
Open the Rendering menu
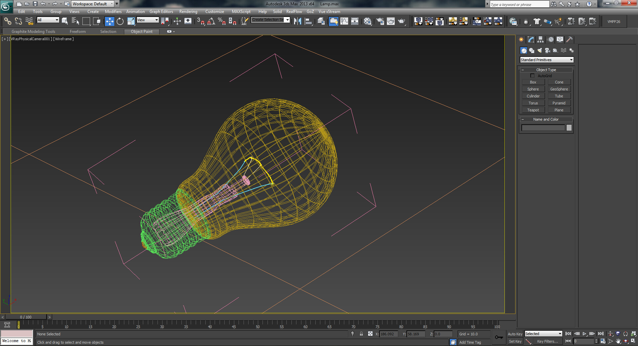(x=188, y=12)
